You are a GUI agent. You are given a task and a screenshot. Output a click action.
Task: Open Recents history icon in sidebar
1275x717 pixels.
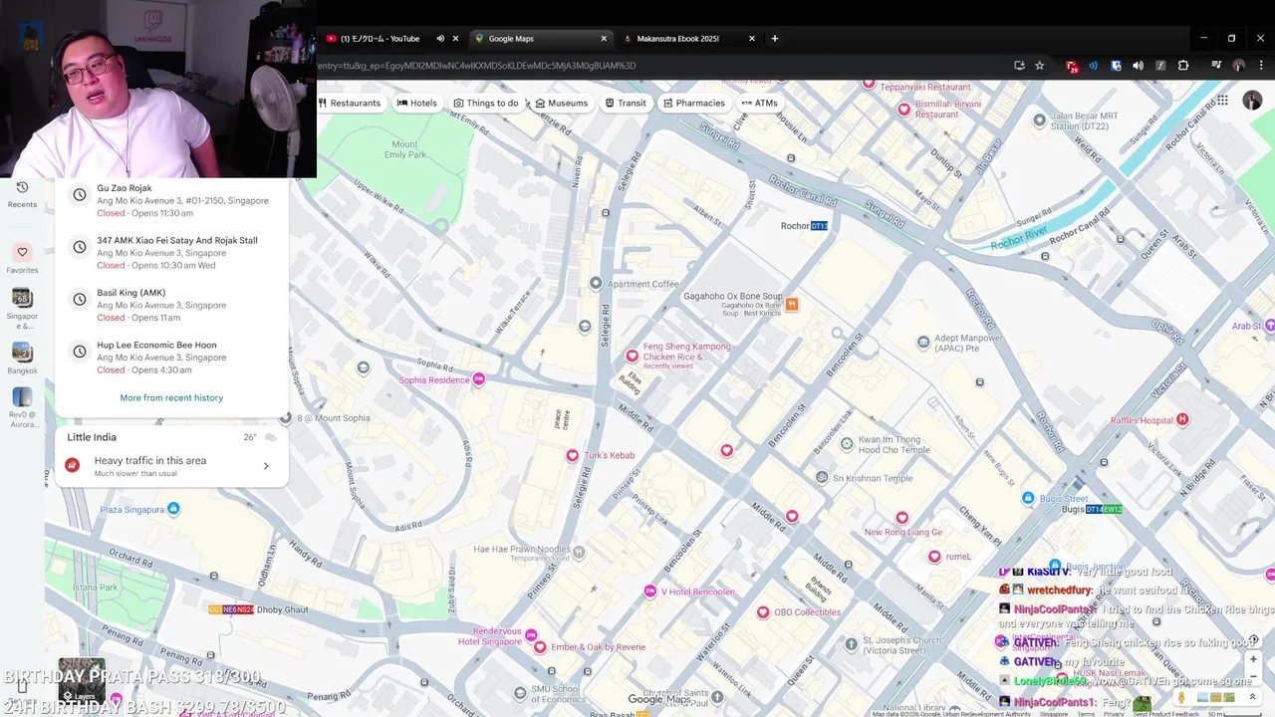[22, 187]
